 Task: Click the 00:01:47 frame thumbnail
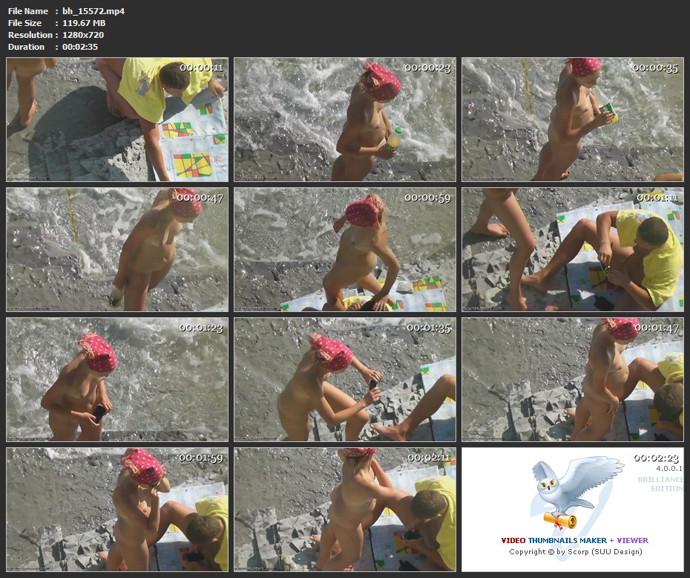pyautogui.click(x=572, y=380)
